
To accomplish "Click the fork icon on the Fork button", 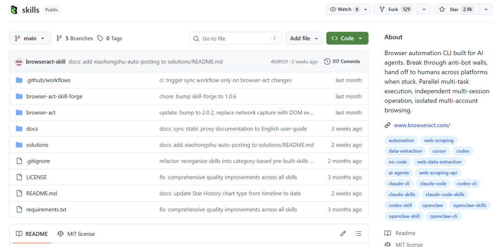I will click(382, 9).
